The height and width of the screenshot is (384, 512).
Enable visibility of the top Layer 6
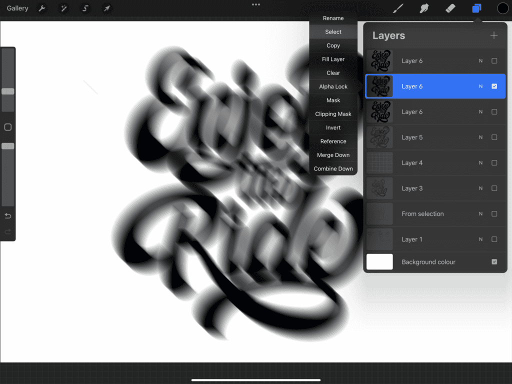click(x=494, y=60)
